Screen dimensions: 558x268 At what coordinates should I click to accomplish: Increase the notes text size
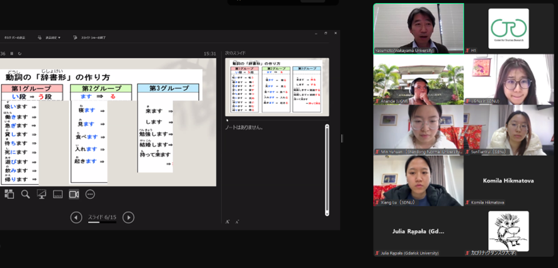coord(227,222)
